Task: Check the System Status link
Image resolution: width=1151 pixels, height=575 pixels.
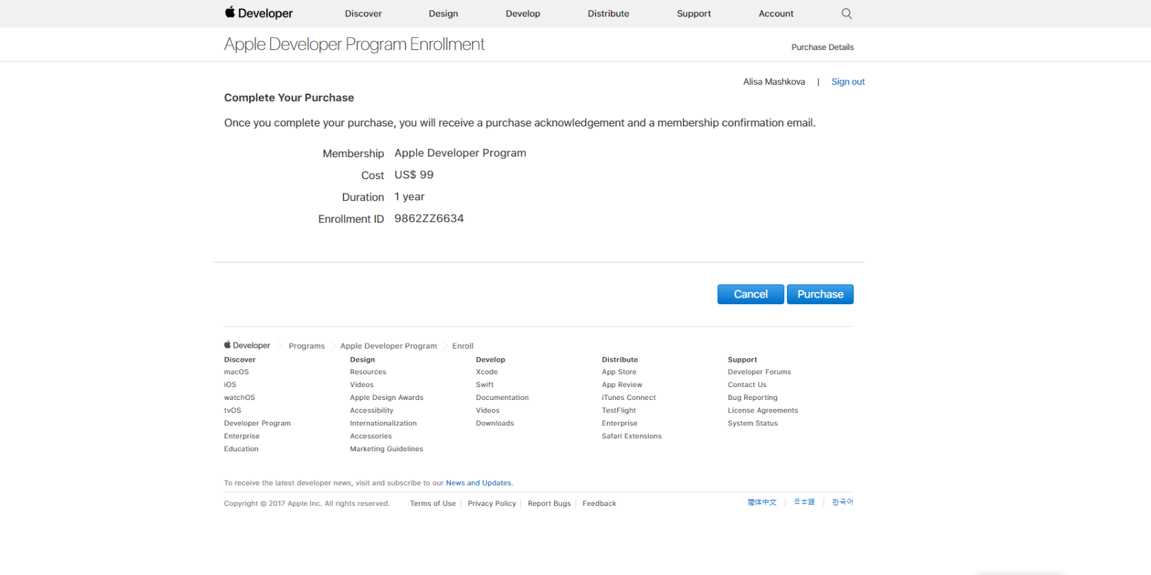Action: click(753, 424)
